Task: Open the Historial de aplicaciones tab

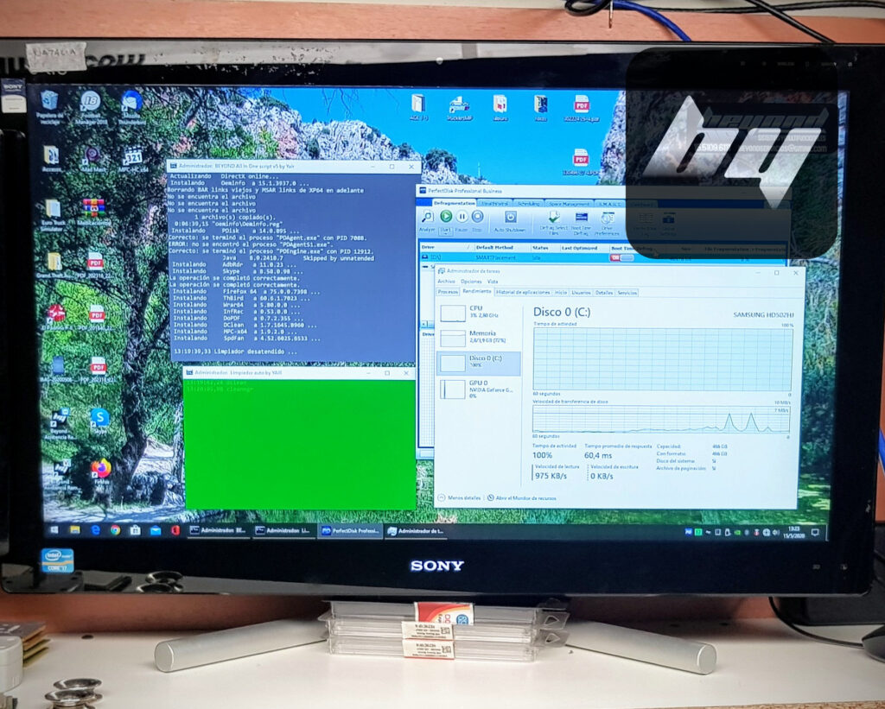Action: pos(523,292)
